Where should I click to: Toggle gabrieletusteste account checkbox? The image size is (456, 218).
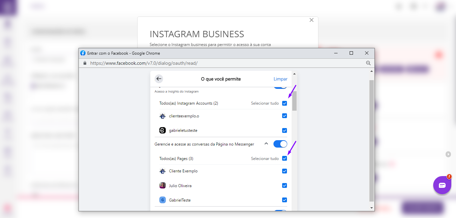285,130
